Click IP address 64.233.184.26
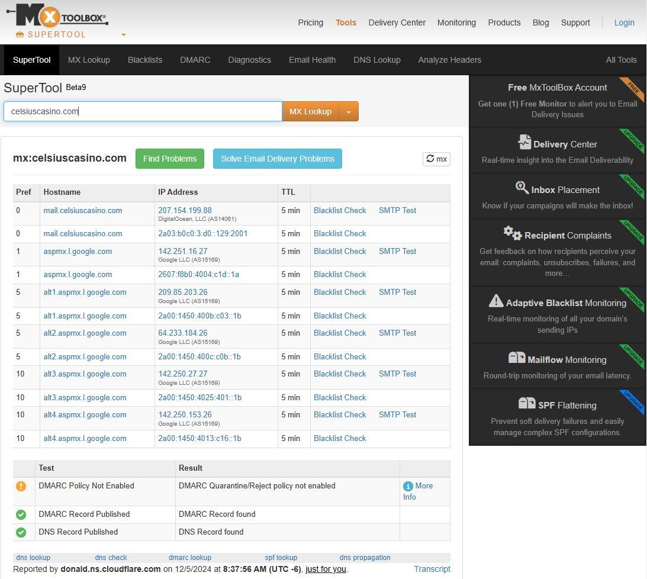 click(x=183, y=333)
